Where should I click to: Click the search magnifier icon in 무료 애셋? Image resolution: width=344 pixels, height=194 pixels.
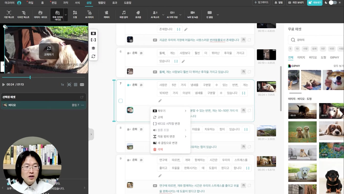pyautogui.click(x=293, y=40)
